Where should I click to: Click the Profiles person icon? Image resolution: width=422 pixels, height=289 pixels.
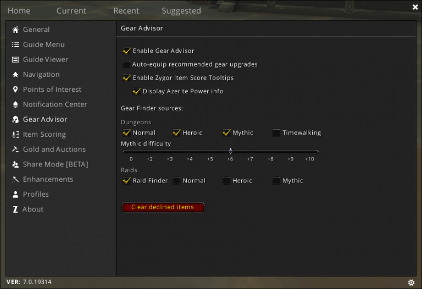(15, 194)
